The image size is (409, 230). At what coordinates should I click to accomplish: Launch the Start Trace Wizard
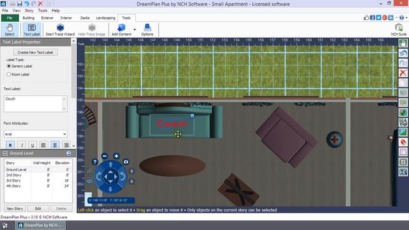tap(60, 30)
